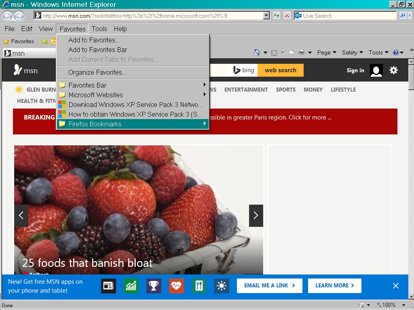This screenshot has height=310, width=414.
Task: Select Add to Favorites... menu item
Action: click(x=94, y=40)
